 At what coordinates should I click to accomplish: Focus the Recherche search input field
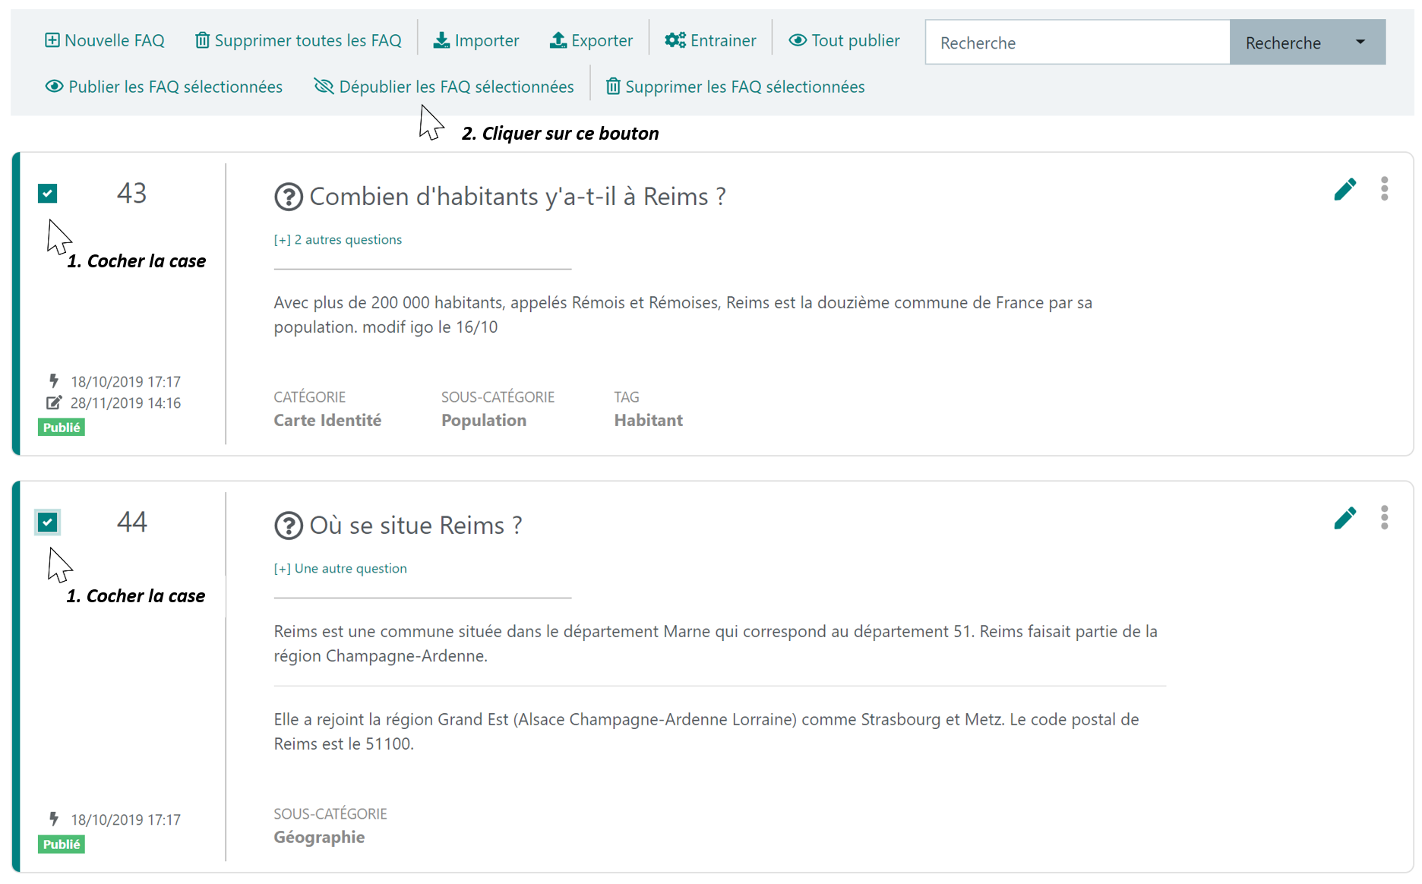[x=1077, y=43]
